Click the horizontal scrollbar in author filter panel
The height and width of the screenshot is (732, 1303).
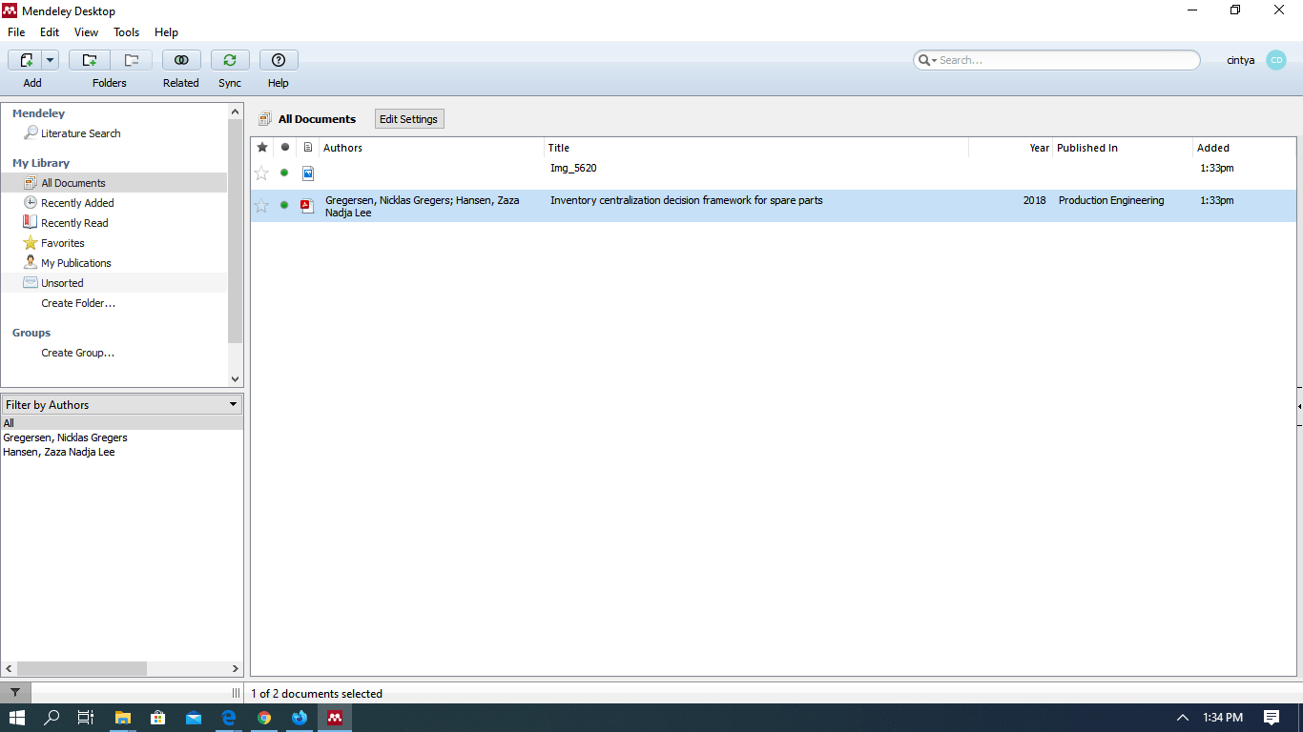(x=81, y=669)
